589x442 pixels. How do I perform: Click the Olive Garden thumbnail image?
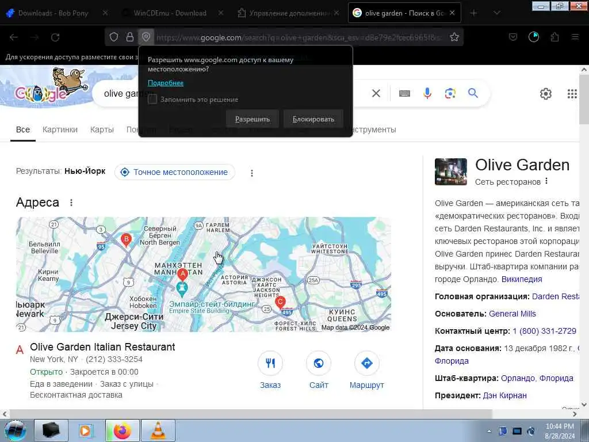tap(451, 172)
